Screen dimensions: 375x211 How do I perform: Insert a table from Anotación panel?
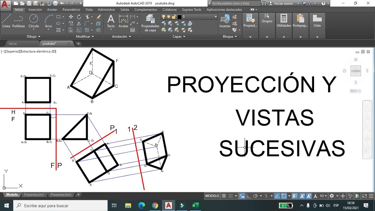click(133, 30)
